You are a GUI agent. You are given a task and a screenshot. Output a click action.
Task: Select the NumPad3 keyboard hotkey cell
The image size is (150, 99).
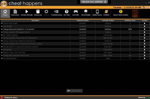coord(83,29)
